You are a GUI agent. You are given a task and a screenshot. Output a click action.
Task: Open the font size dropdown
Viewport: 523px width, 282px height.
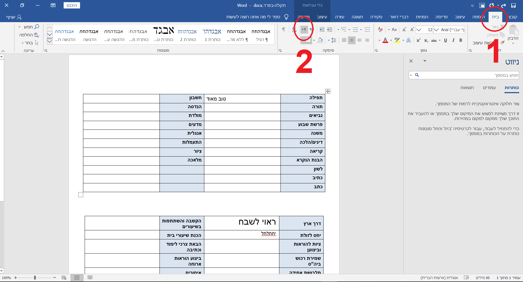coord(419,30)
